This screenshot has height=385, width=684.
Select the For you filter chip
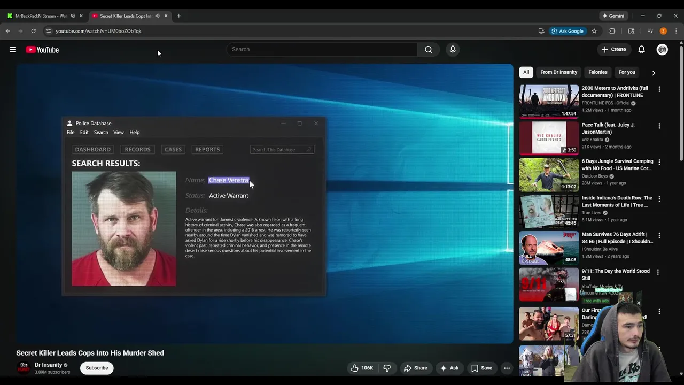coord(627,72)
